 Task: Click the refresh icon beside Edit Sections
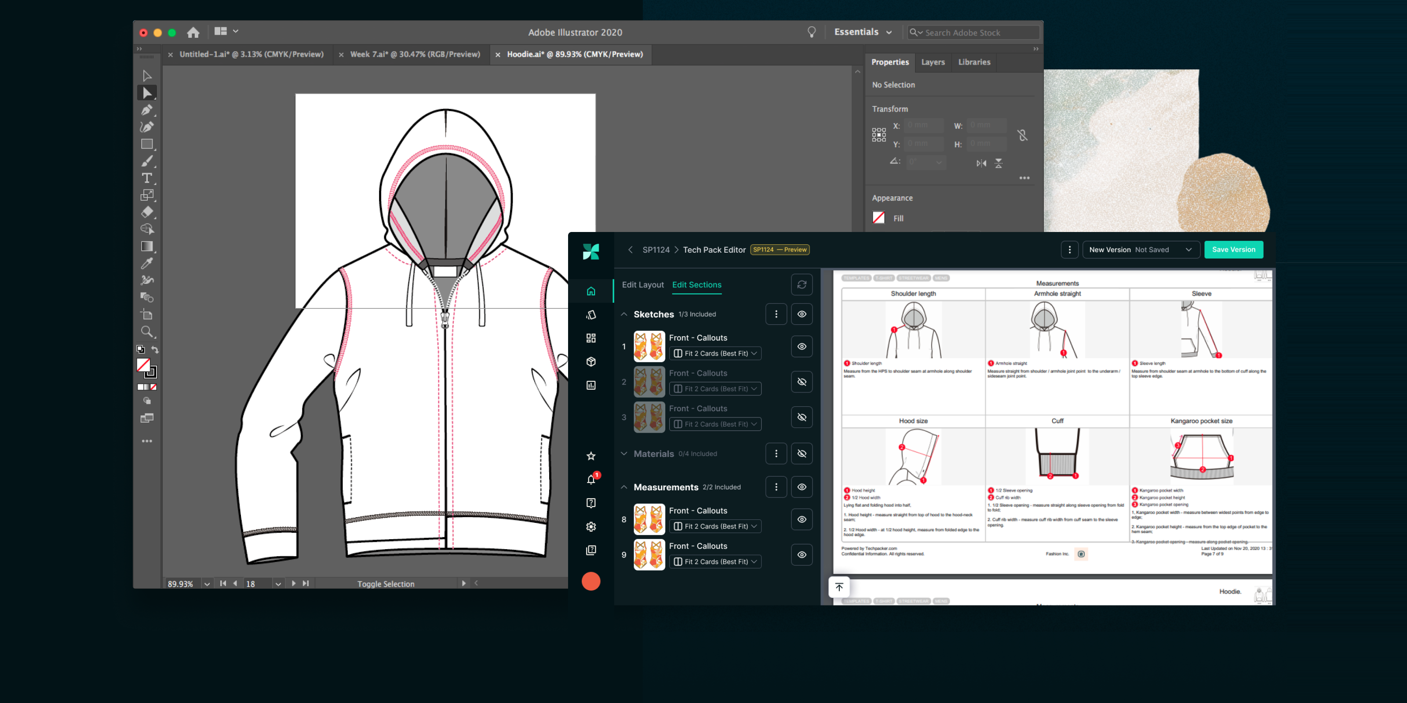click(x=801, y=284)
